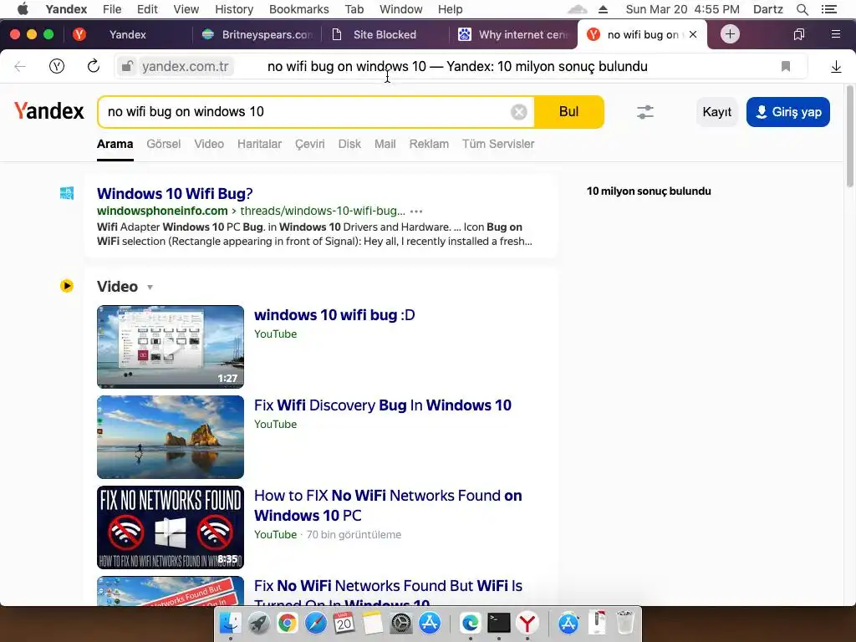Open Spotlight search in menu bar
Screen dimensions: 856x642
802,9
